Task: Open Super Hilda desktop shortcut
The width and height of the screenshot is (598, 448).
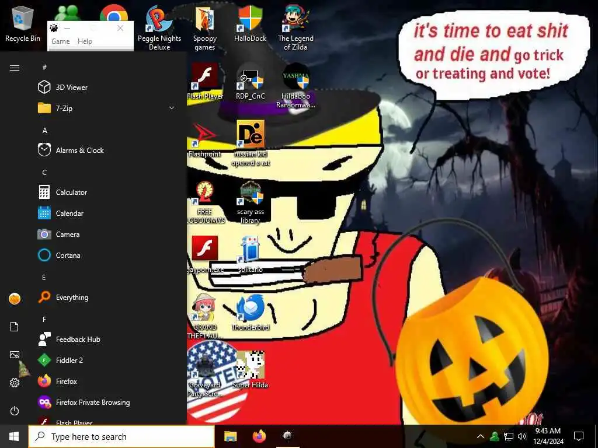Action: click(x=250, y=369)
